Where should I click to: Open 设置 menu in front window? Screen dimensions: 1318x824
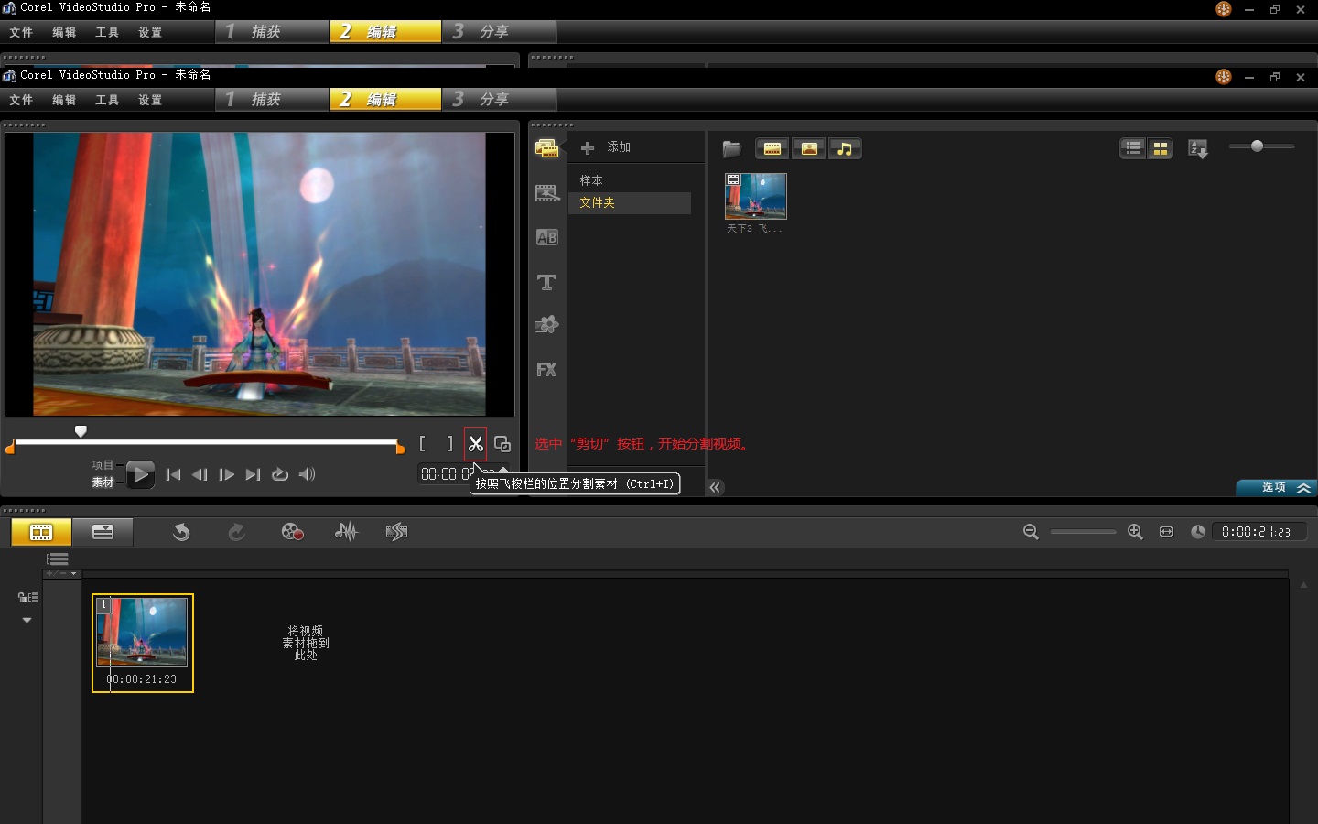click(x=150, y=100)
